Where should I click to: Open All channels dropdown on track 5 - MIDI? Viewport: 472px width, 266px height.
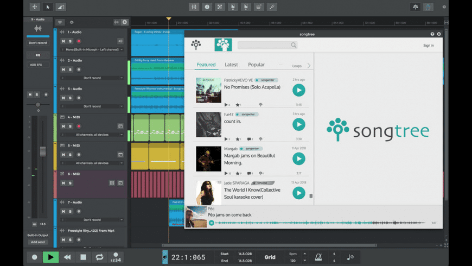[x=92, y=163]
